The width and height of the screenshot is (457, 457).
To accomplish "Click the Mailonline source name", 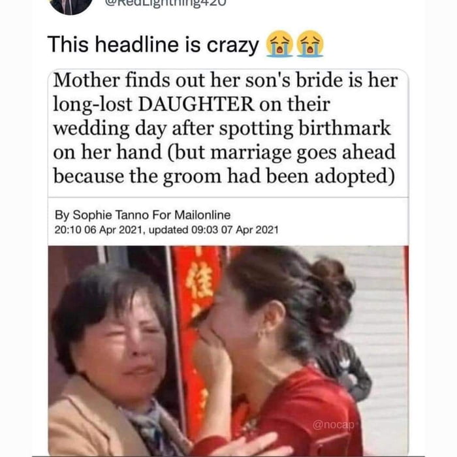I will coord(202,215).
